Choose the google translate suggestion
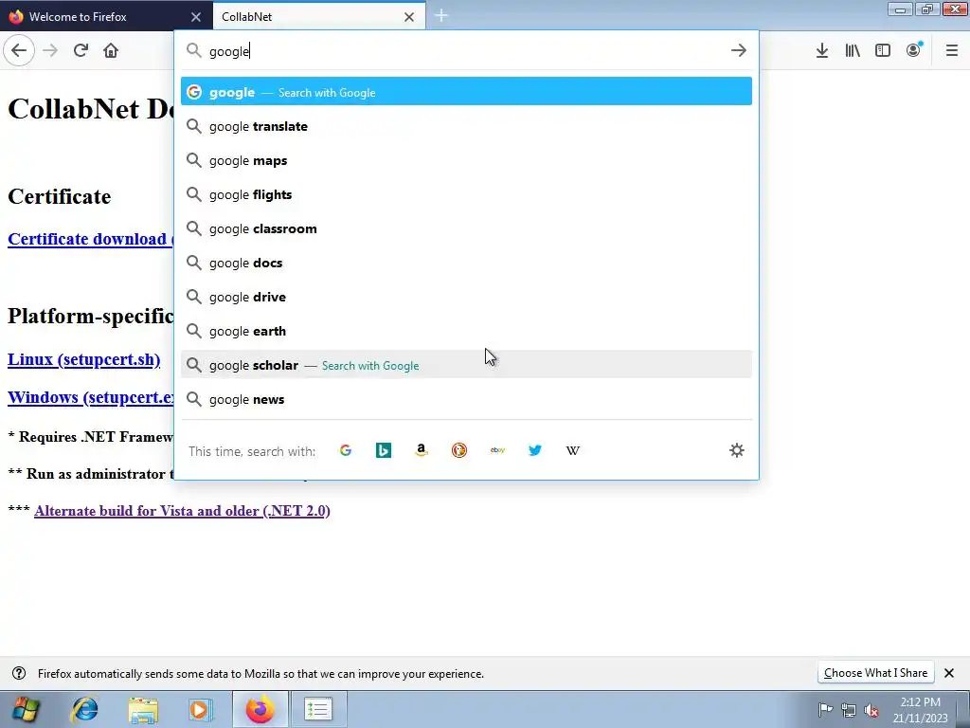This screenshot has width=970, height=728. coord(466,126)
